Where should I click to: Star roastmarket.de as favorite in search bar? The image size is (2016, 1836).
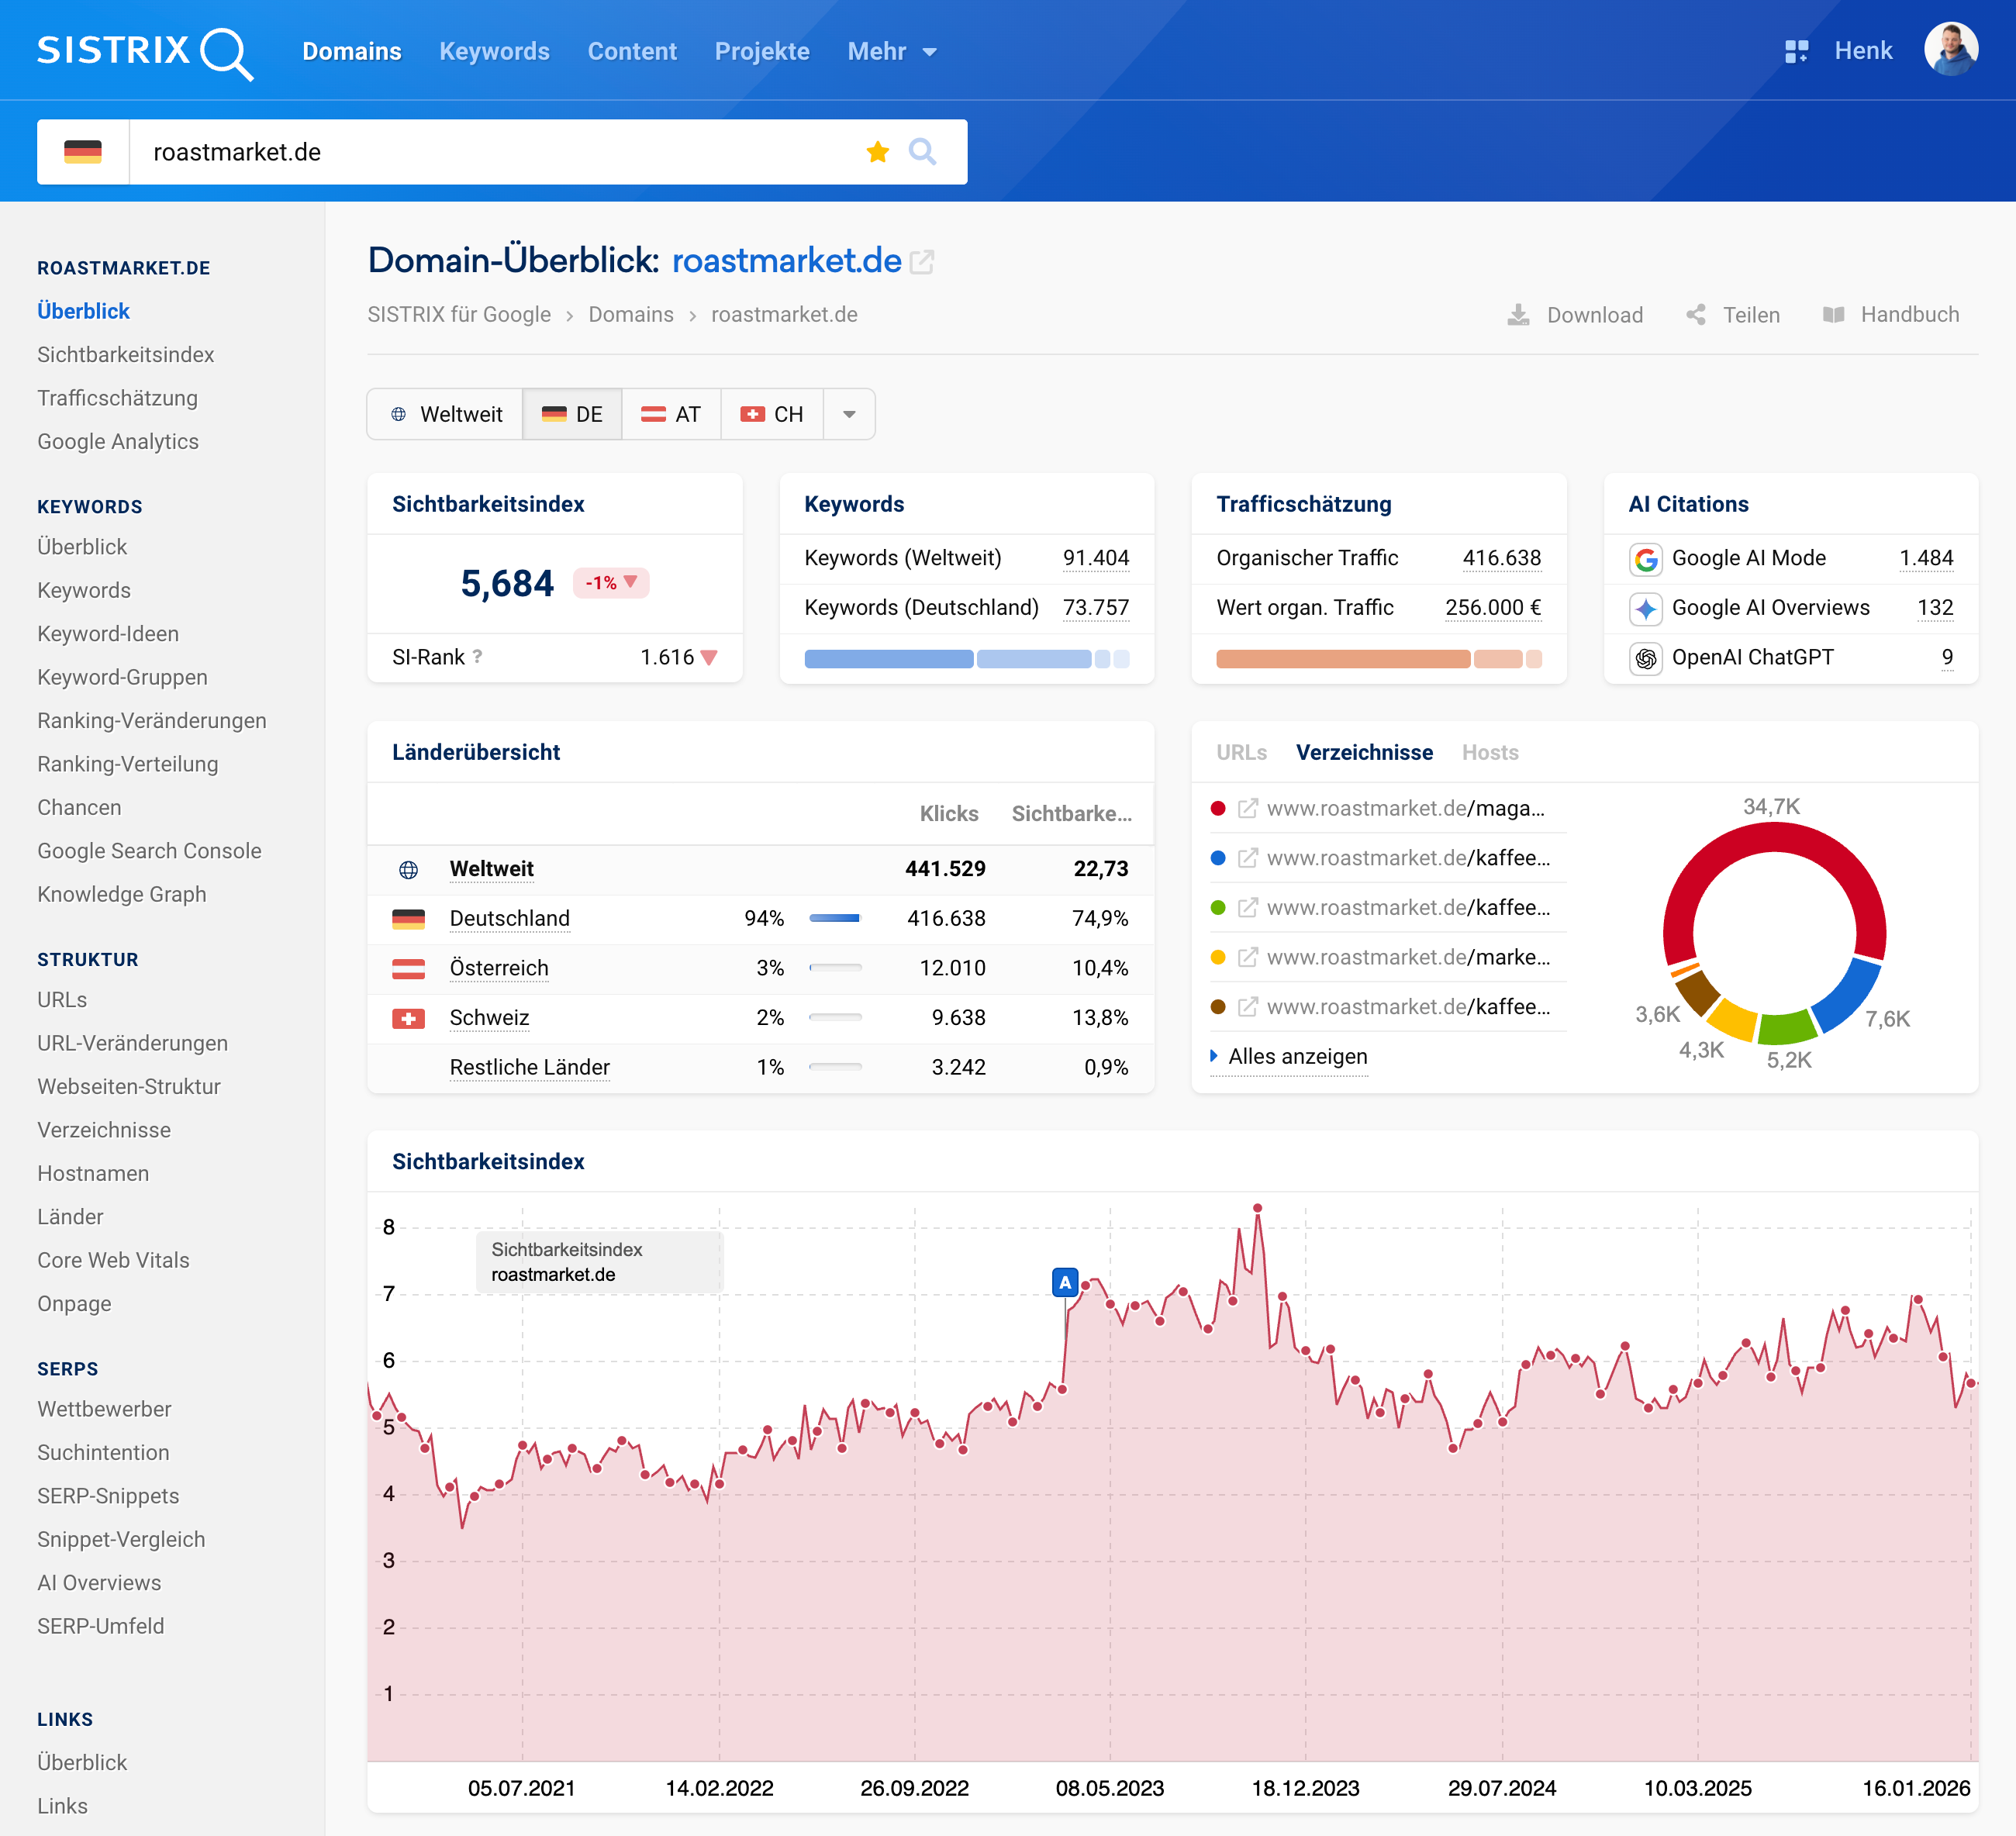point(878,152)
